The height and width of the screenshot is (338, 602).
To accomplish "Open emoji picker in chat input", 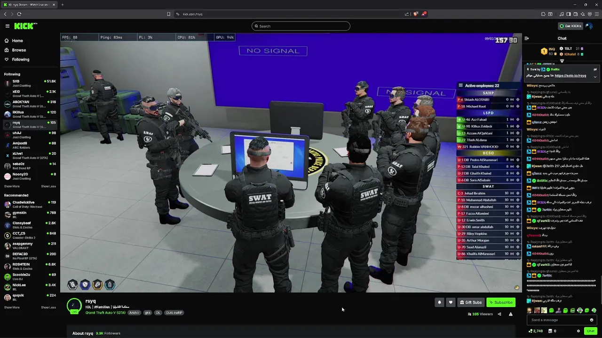I will point(592,320).
